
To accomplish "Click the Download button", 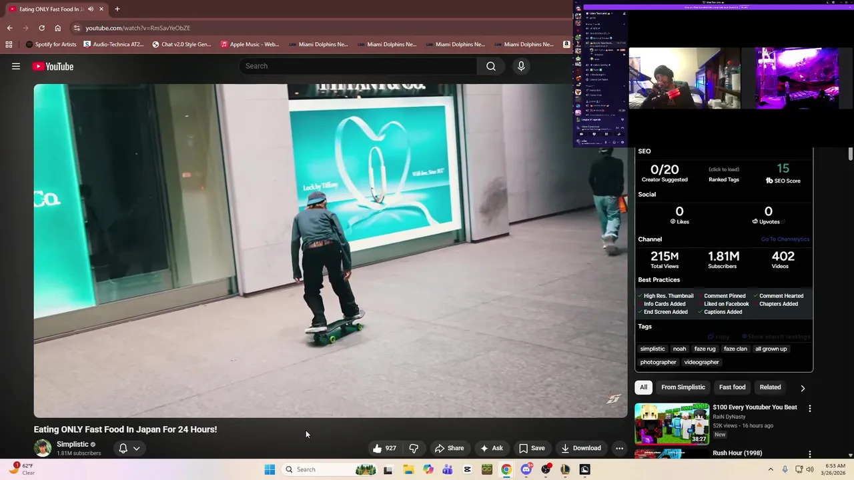I will point(581,448).
